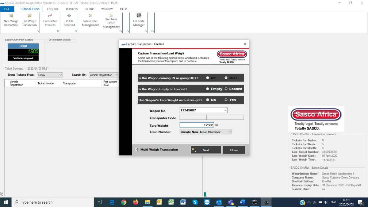Click the weighbridge name Sasco Demo Weighbridge 1
368x207 pixels.
coord(338,174)
